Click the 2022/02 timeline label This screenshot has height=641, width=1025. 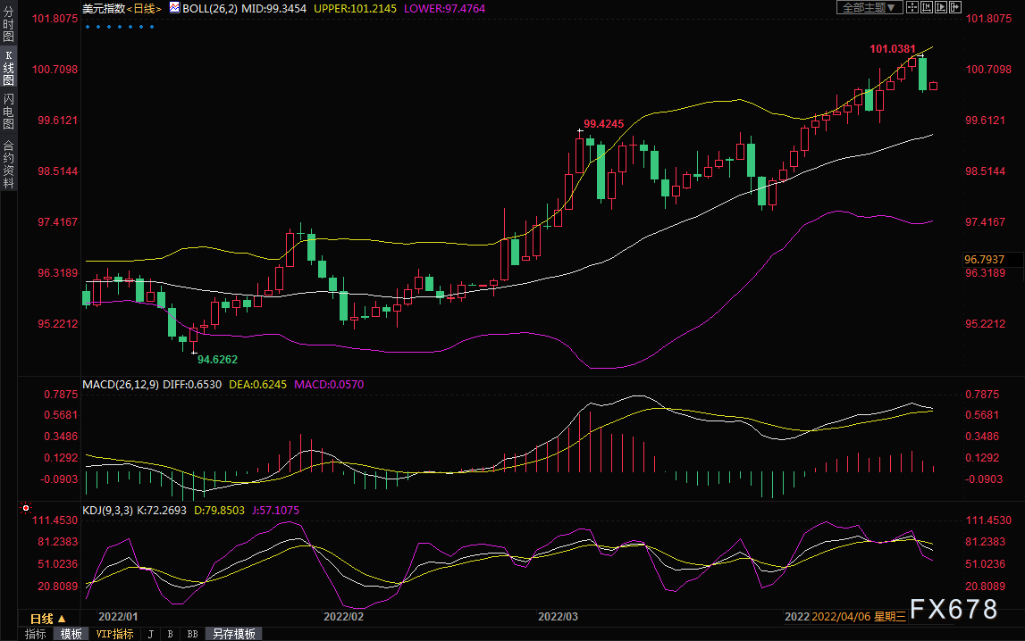click(344, 616)
